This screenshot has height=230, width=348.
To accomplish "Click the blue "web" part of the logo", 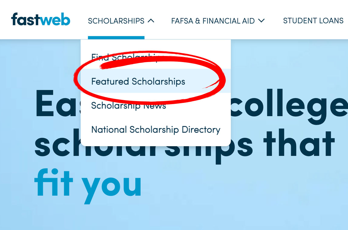I will coord(55,20).
